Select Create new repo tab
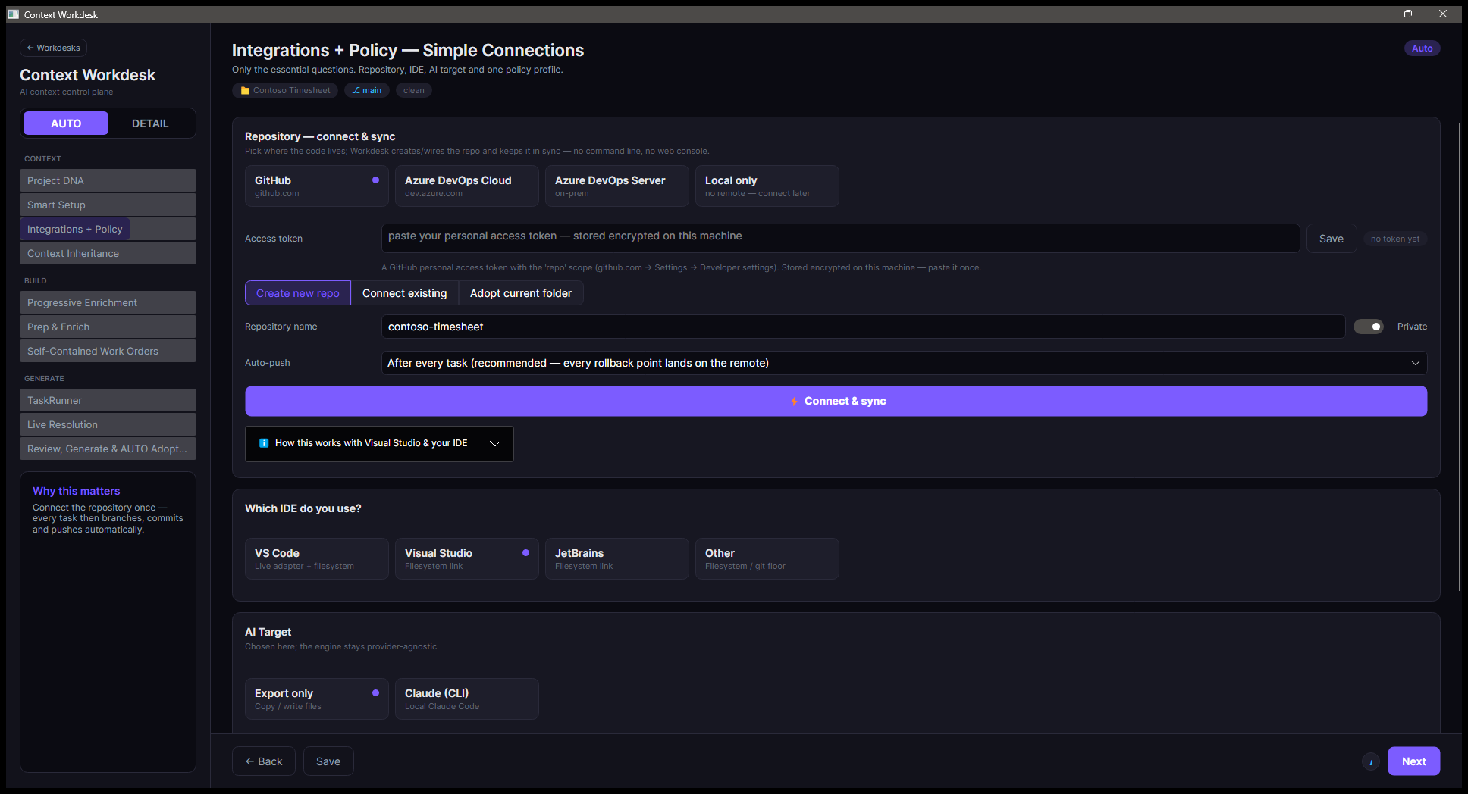Image resolution: width=1468 pixels, height=794 pixels. (298, 293)
